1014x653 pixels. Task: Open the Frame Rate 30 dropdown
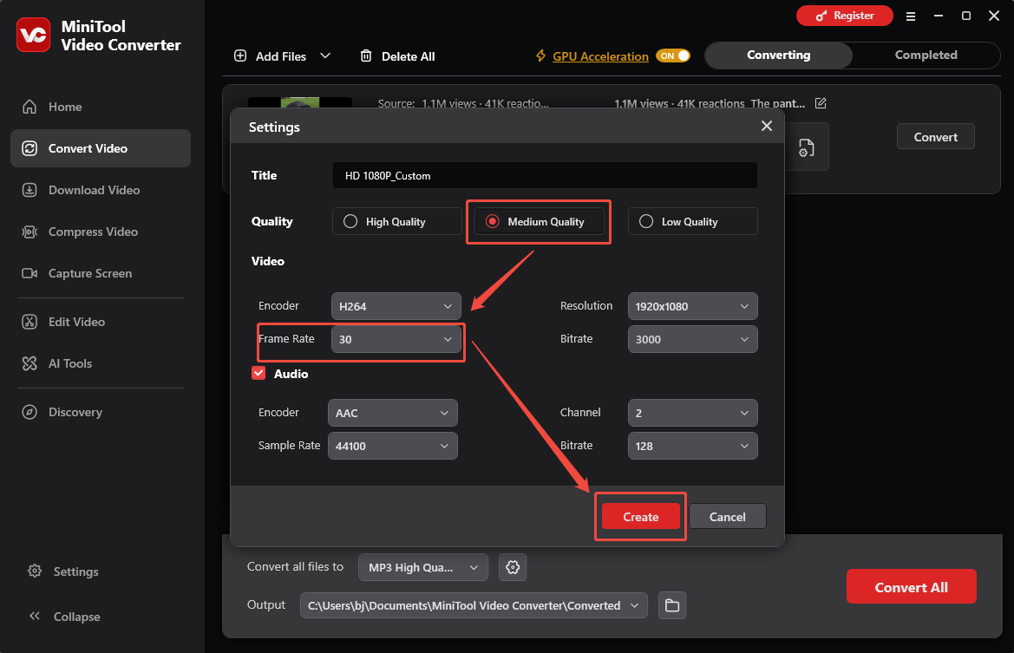coord(396,339)
